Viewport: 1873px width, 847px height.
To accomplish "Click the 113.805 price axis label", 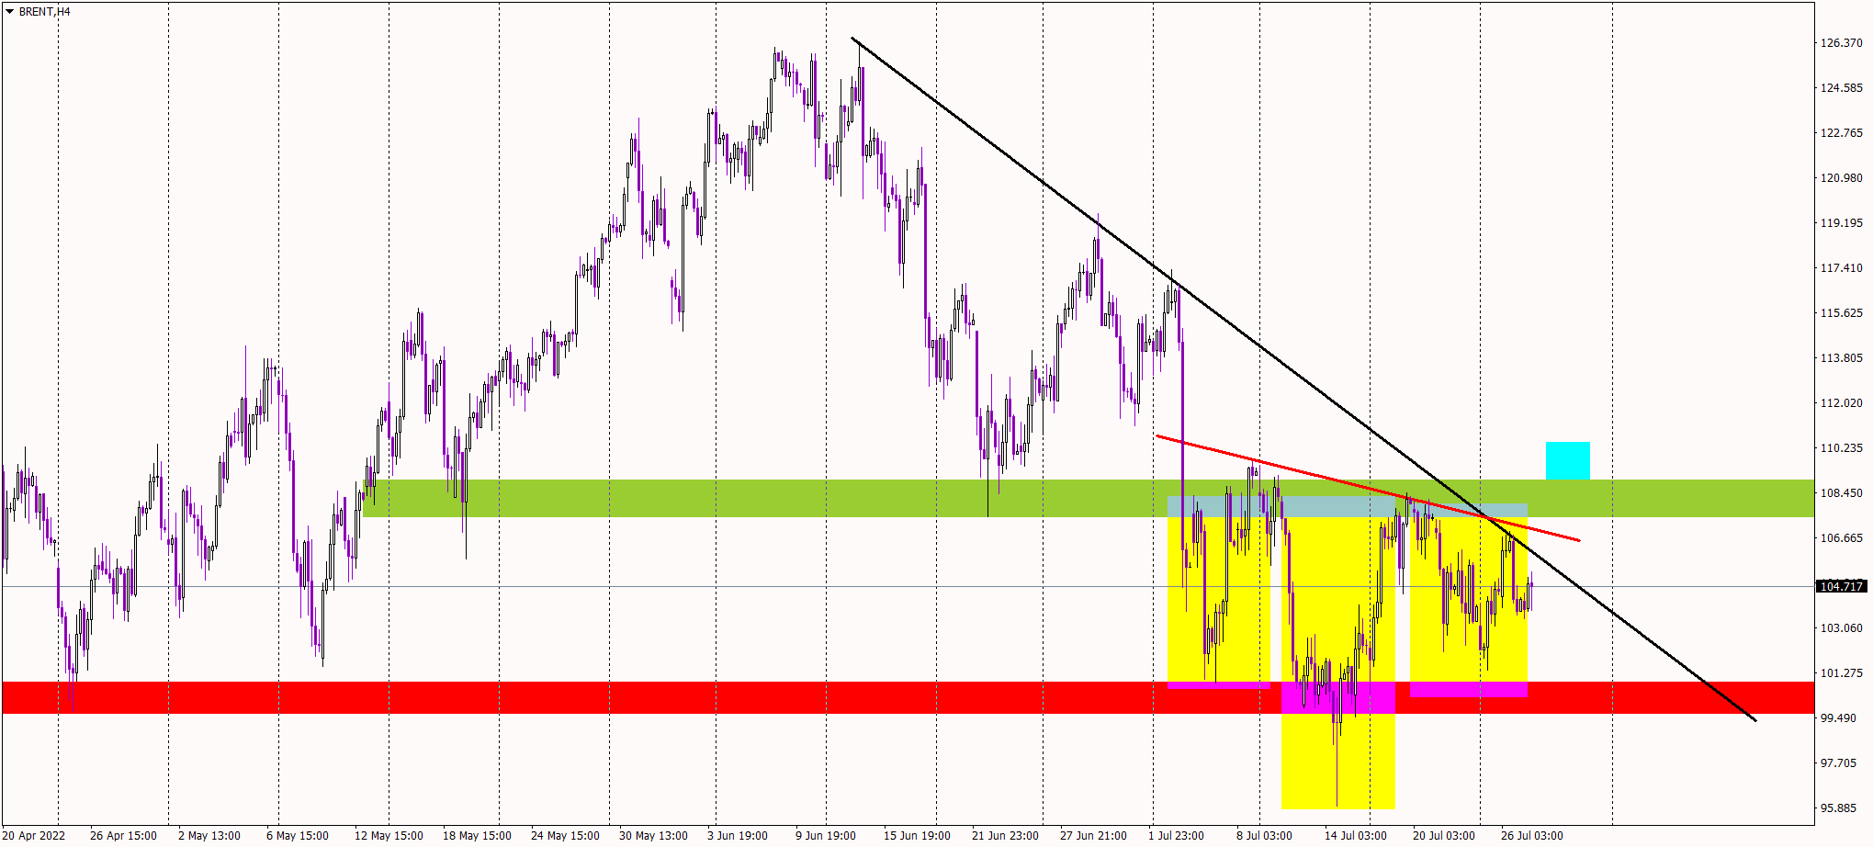I will coord(1842,357).
